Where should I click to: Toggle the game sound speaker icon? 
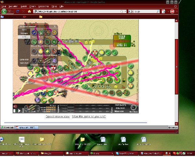click(15, 106)
